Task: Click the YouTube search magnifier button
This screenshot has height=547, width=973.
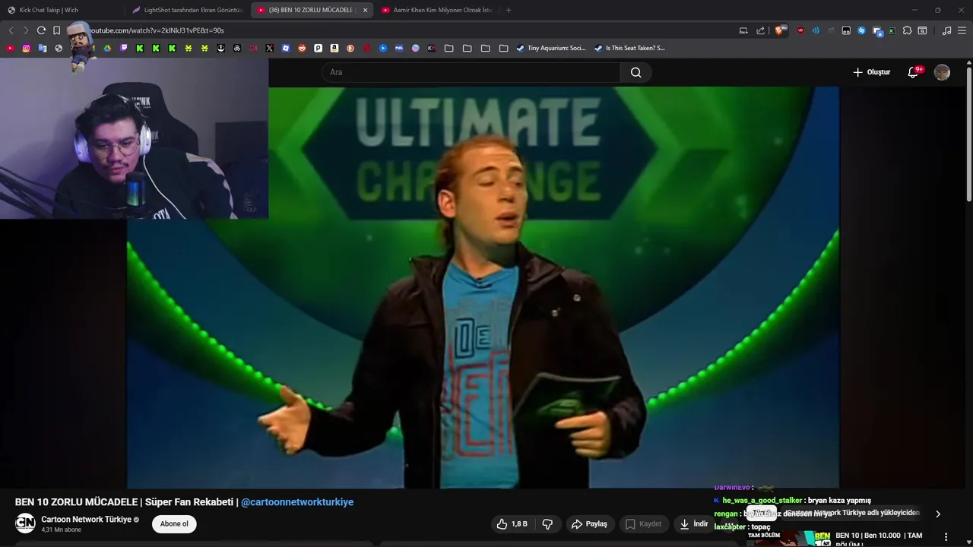Action: pyautogui.click(x=635, y=72)
